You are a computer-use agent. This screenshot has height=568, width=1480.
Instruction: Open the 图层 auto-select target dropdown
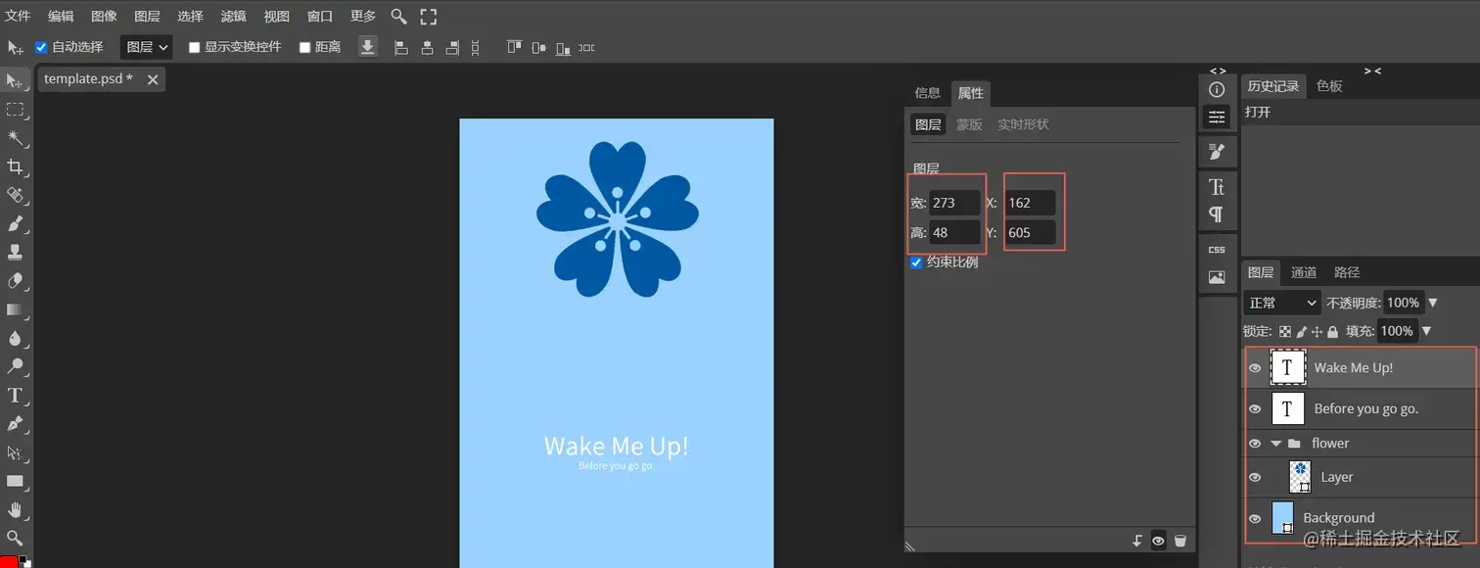(147, 47)
